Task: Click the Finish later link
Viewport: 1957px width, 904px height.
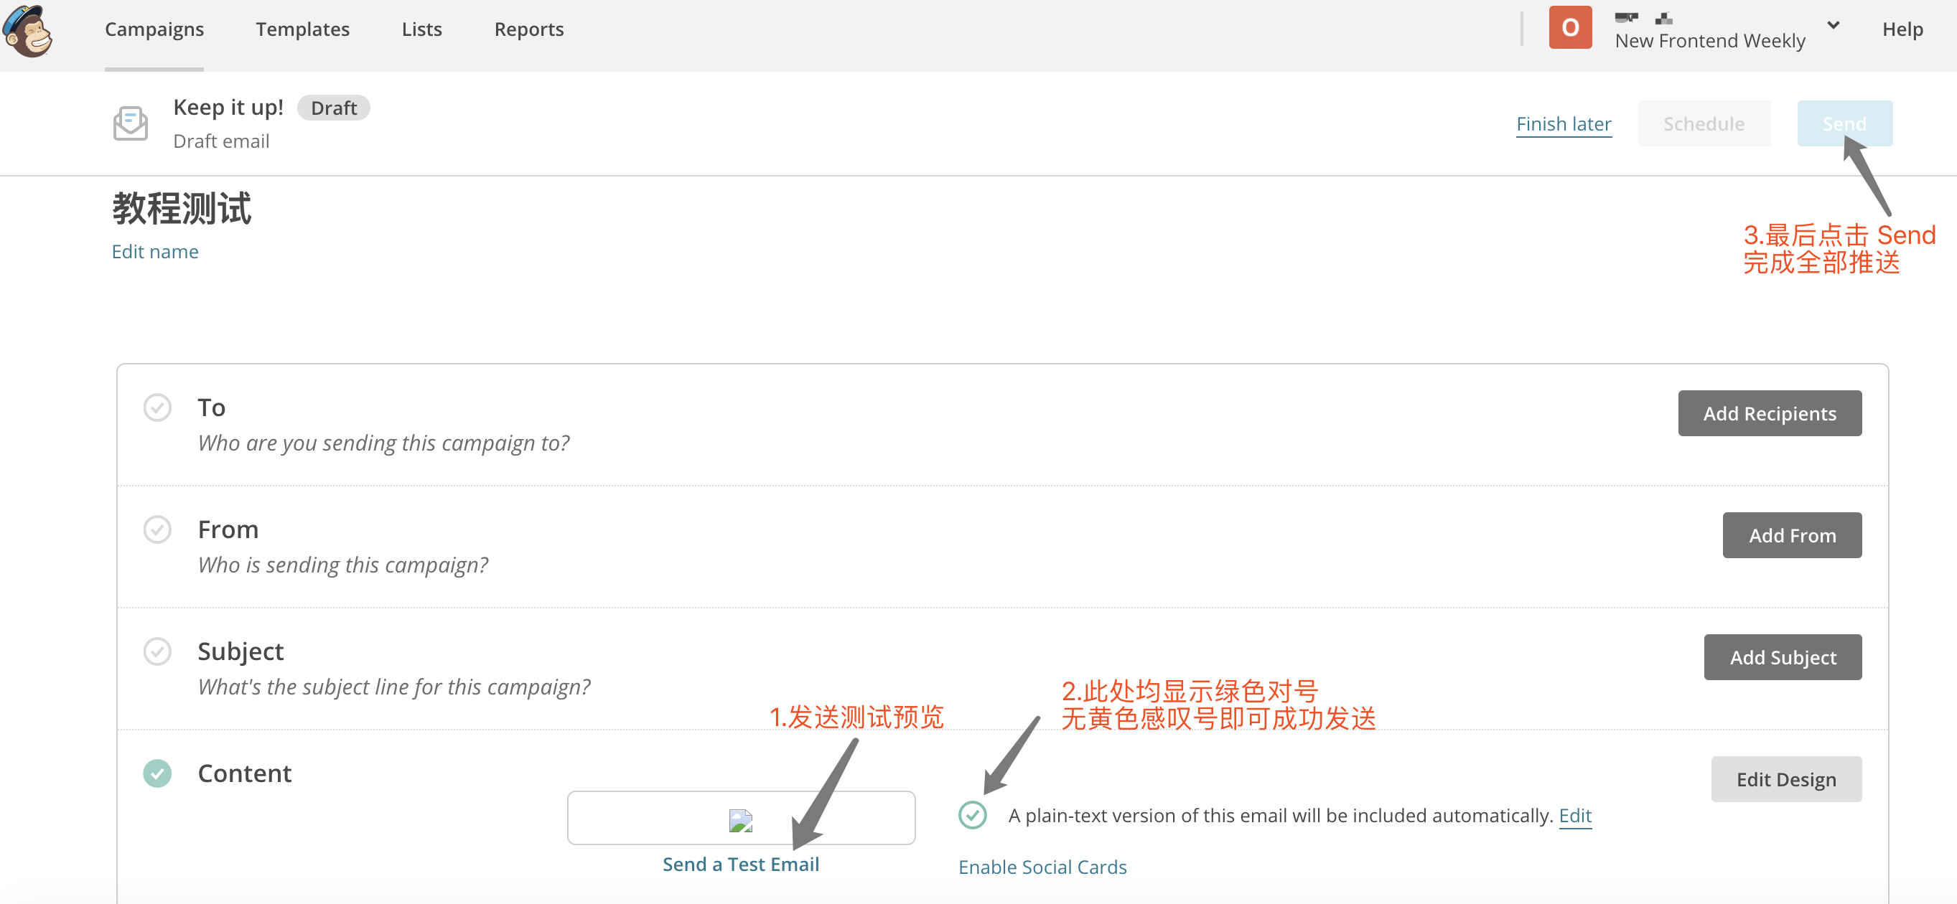Action: (1563, 123)
